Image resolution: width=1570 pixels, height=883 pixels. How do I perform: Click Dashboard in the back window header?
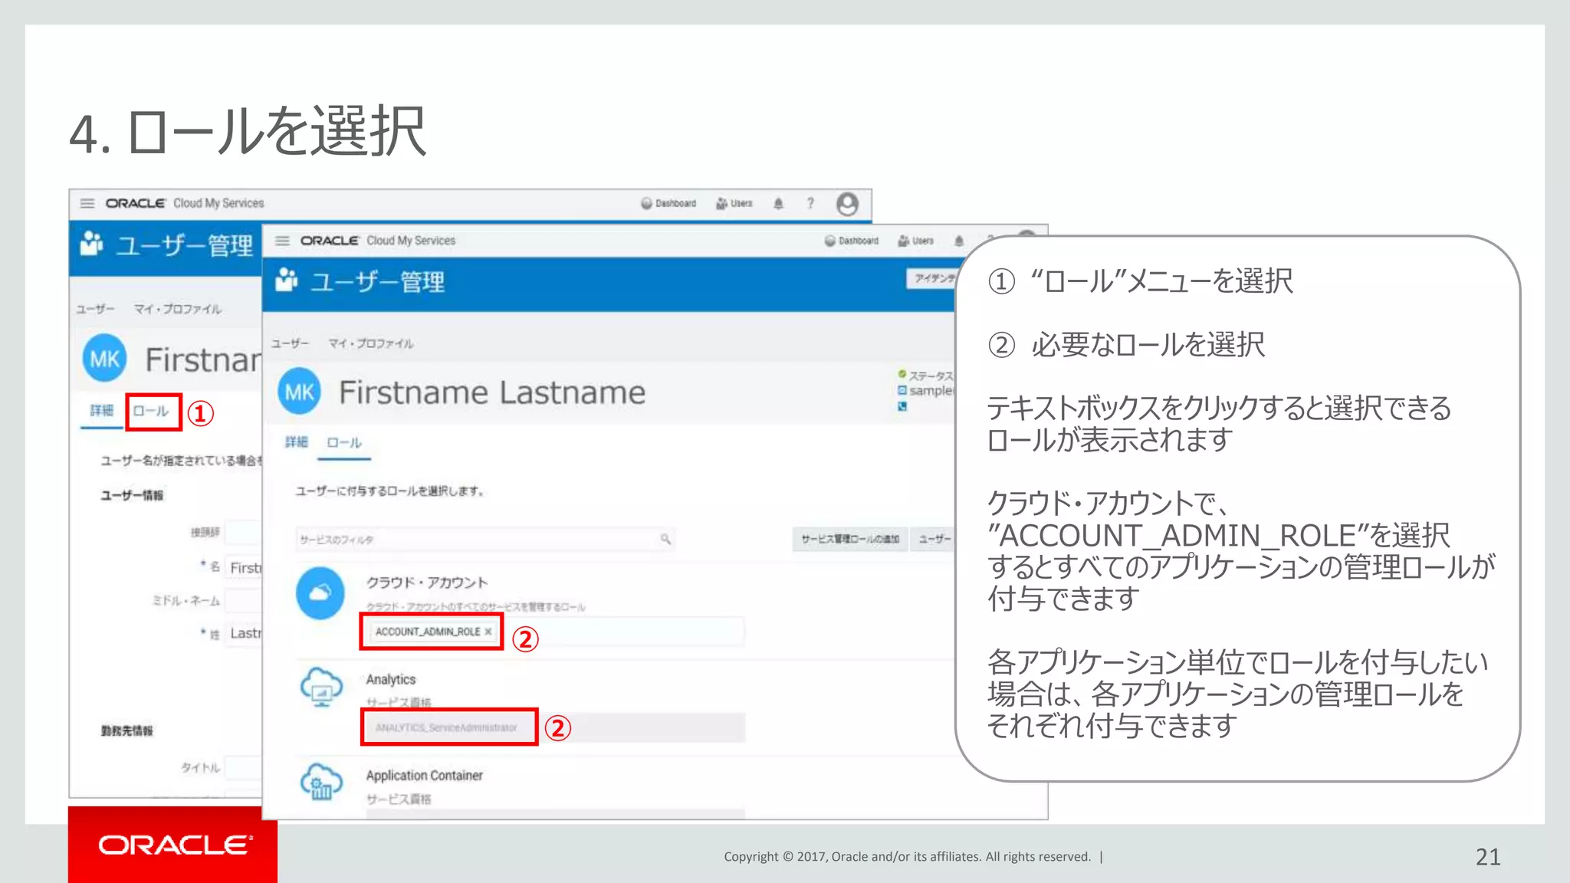(668, 203)
